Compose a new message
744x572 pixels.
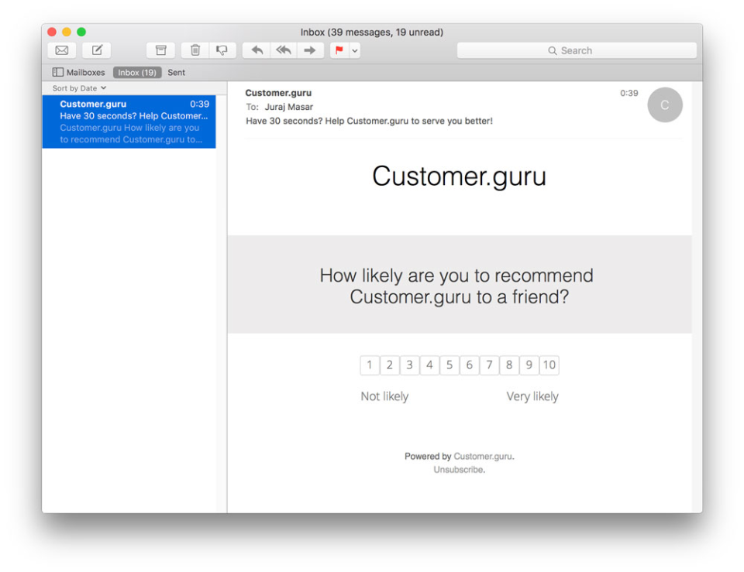96,50
